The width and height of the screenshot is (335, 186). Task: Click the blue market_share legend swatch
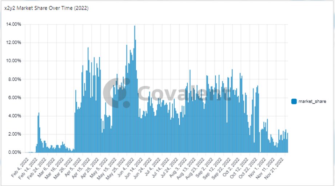coord(294,102)
